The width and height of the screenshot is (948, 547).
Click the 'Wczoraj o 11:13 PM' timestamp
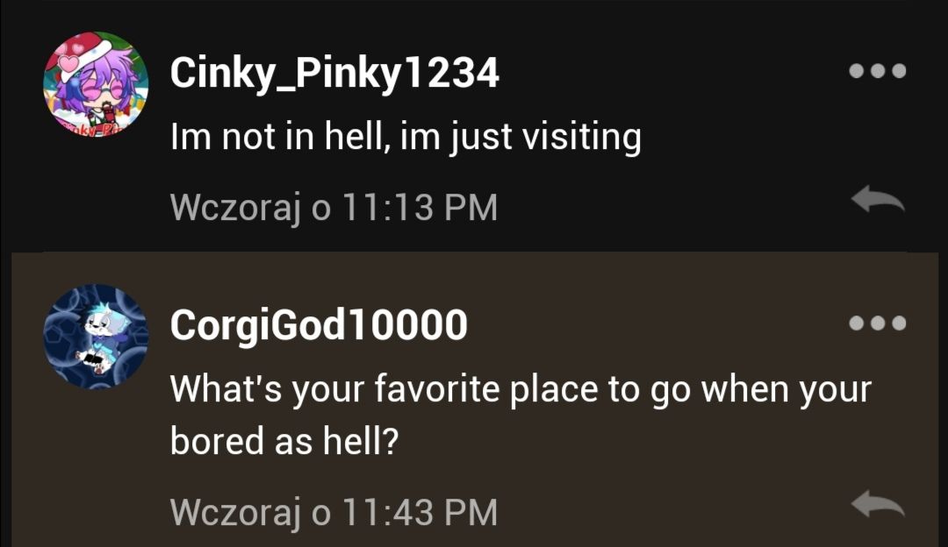click(334, 208)
